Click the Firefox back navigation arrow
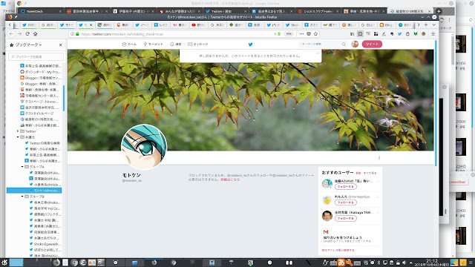The image size is (475, 267). (x=12, y=34)
